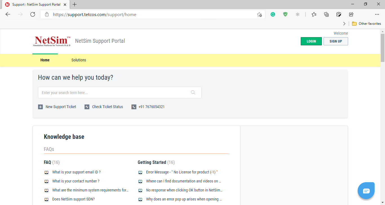Open the New Support Ticket link

(61, 107)
